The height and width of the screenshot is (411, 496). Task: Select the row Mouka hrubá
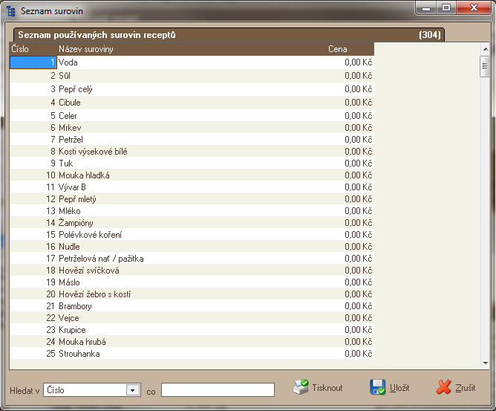pyautogui.click(x=192, y=342)
